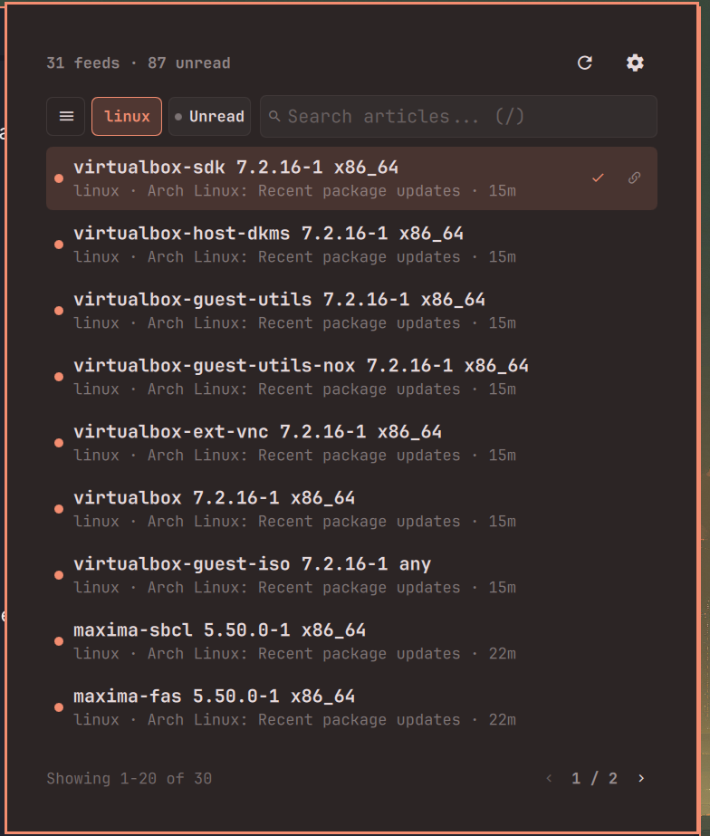Click unread dot of maxima-sbcl row
Viewport: 710px width, 836px height.
pyautogui.click(x=59, y=641)
